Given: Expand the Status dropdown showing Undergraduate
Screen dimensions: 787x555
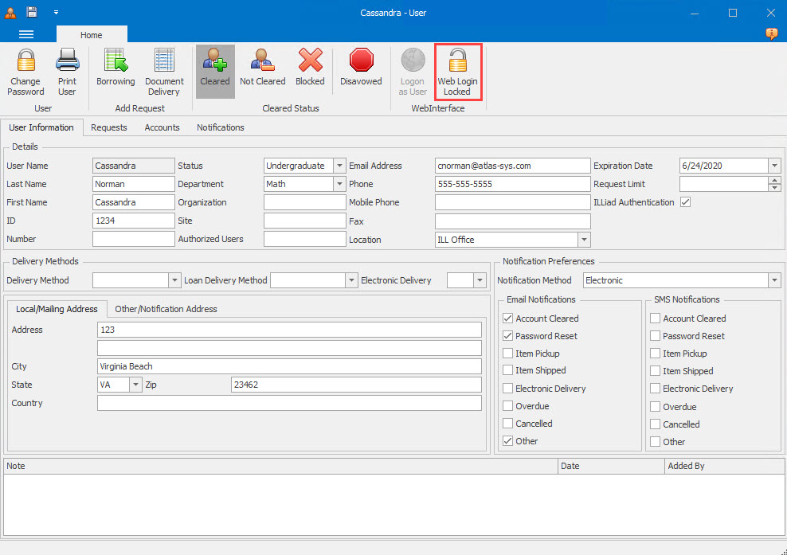Looking at the screenshot, I should 339,166.
